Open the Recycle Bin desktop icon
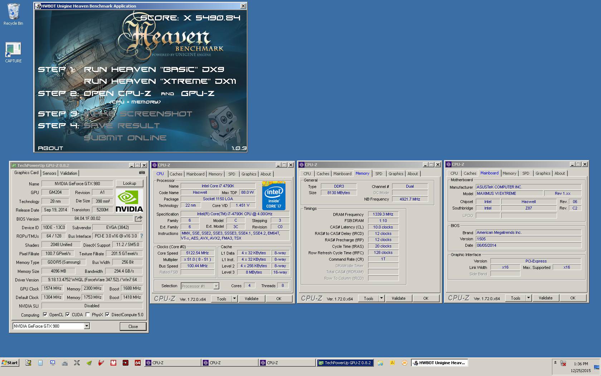The width and height of the screenshot is (601, 376). point(13,14)
